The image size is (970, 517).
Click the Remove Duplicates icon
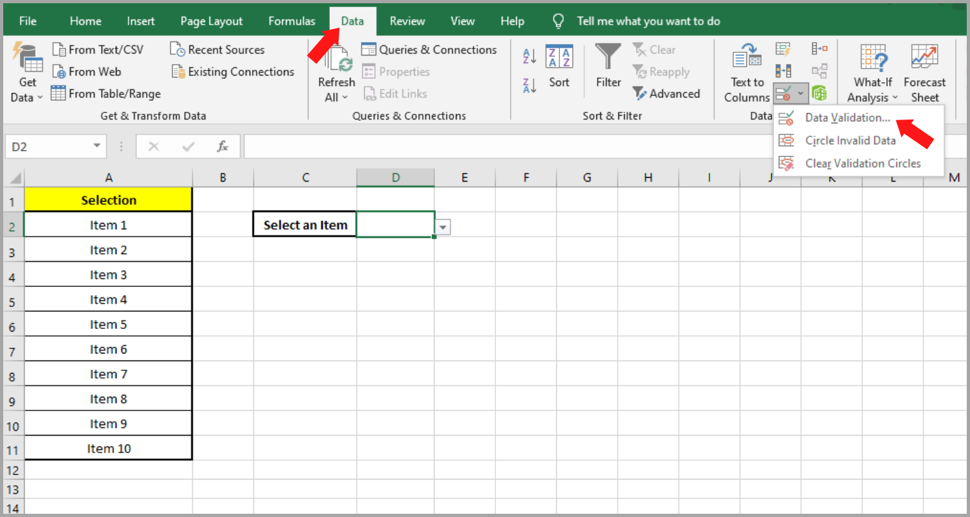pos(782,70)
